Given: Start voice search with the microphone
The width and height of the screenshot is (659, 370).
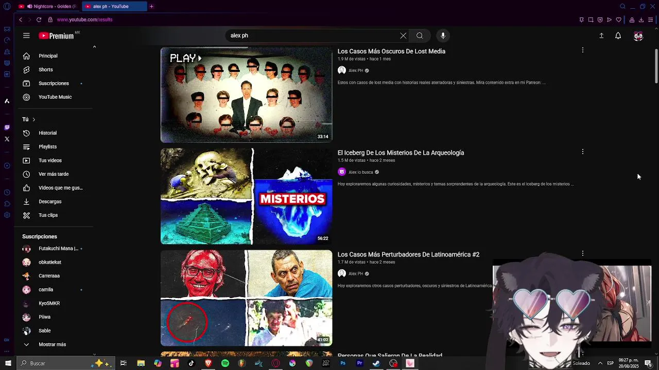Looking at the screenshot, I should coord(443,35).
